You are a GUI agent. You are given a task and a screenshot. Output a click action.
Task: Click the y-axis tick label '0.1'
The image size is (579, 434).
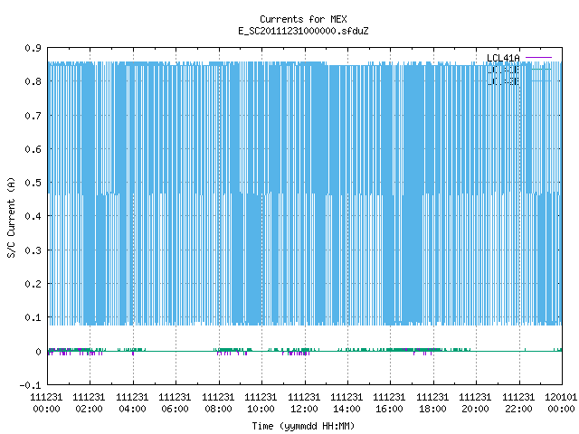(33, 317)
